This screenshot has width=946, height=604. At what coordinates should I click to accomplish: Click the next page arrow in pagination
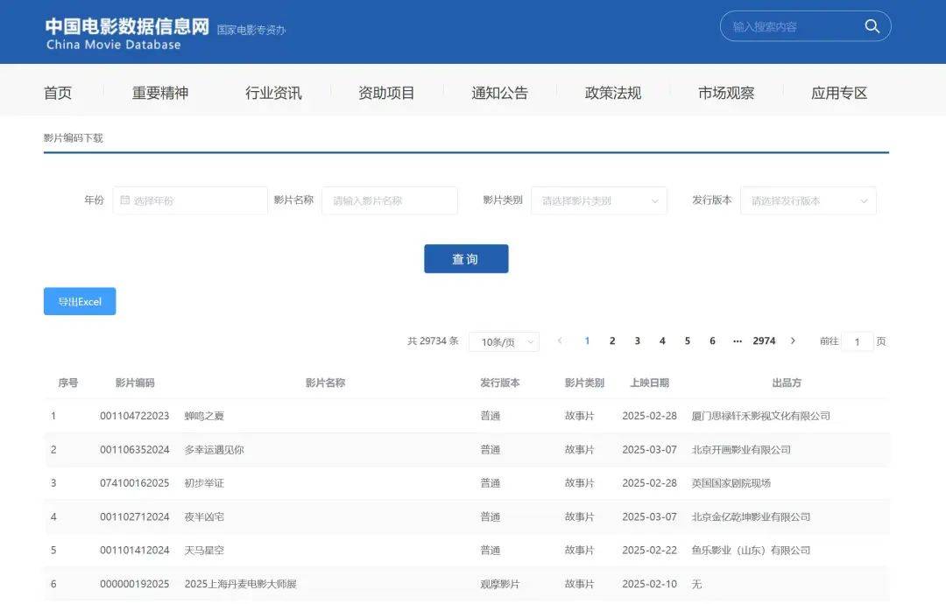(793, 341)
